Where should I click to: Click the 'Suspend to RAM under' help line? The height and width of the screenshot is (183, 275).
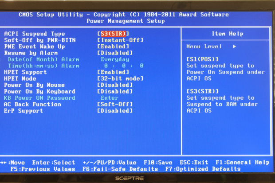pos(222,104)
